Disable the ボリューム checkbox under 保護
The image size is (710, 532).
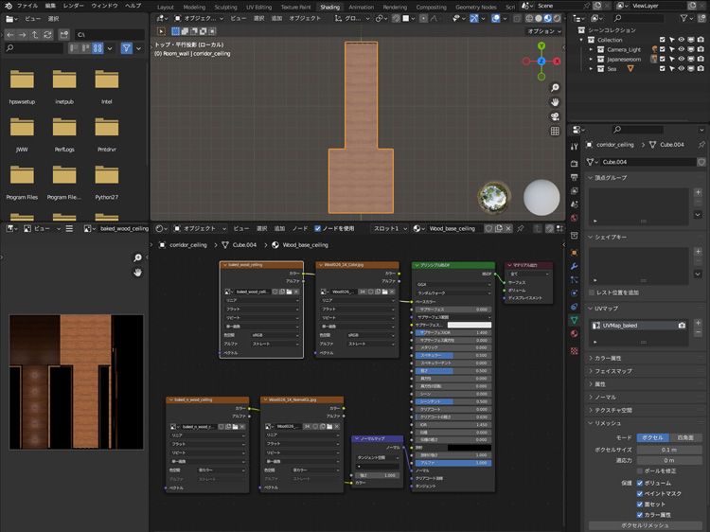(x=640, y=482)
